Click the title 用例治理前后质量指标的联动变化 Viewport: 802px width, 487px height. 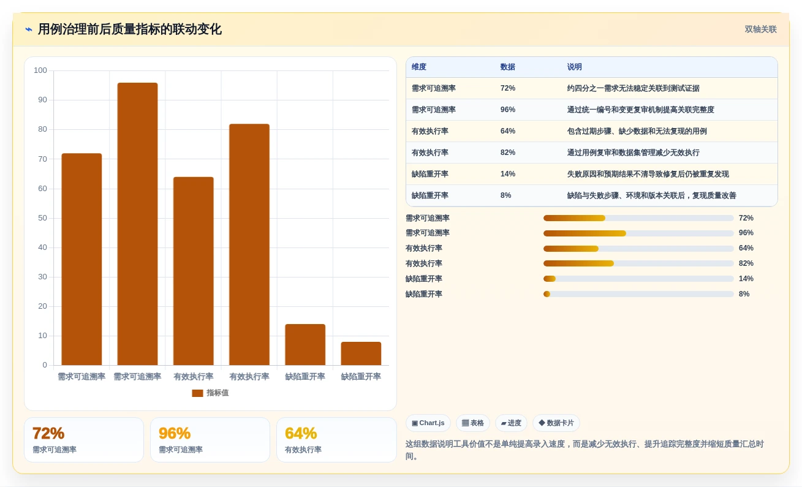[130, 29]
